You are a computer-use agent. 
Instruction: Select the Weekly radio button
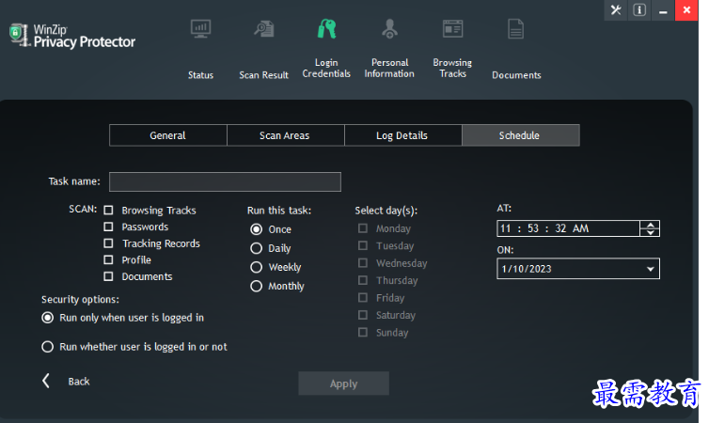click(x=256, y=267)
